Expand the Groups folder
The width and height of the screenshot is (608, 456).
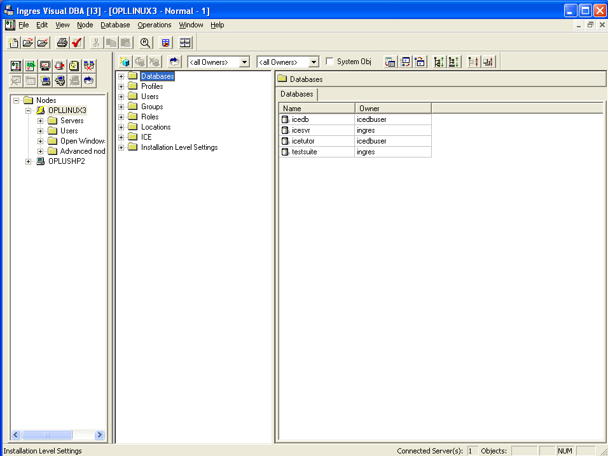pos(121,107)
